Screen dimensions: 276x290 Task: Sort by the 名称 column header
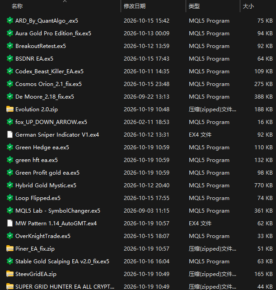(17, 6)
